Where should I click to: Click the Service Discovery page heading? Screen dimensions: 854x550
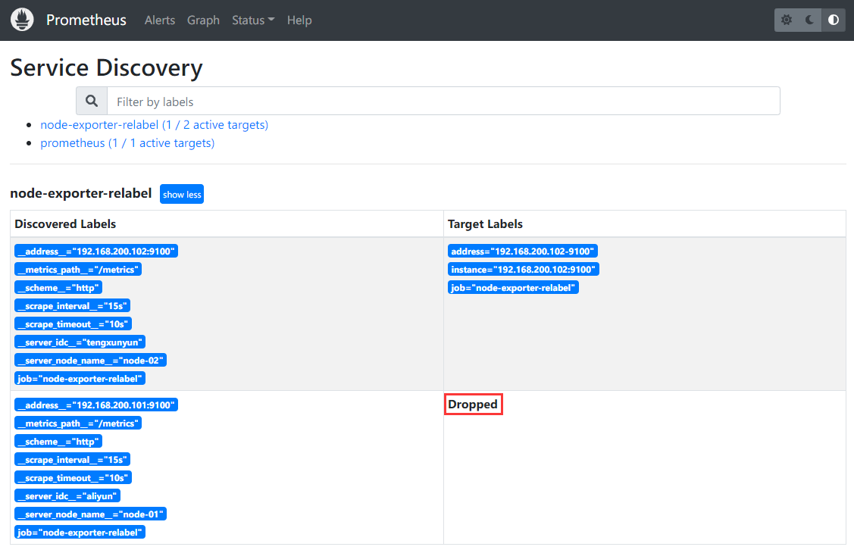tap(106, 67)
